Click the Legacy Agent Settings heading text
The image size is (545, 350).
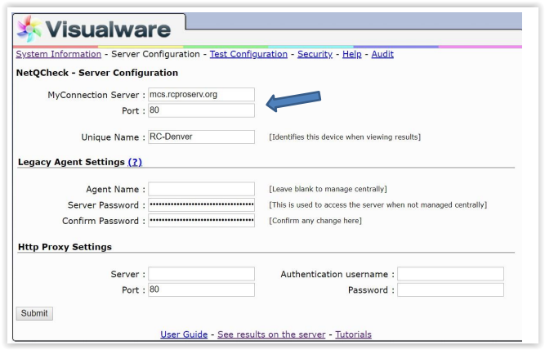[71, 162]
